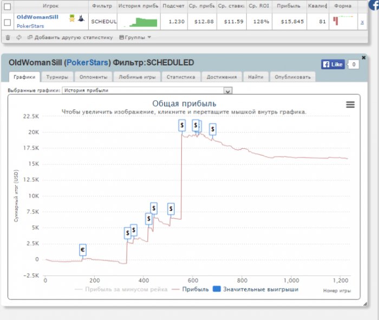Remove the player row with x link
379x320 pixels.
click(x=362, y=22)
